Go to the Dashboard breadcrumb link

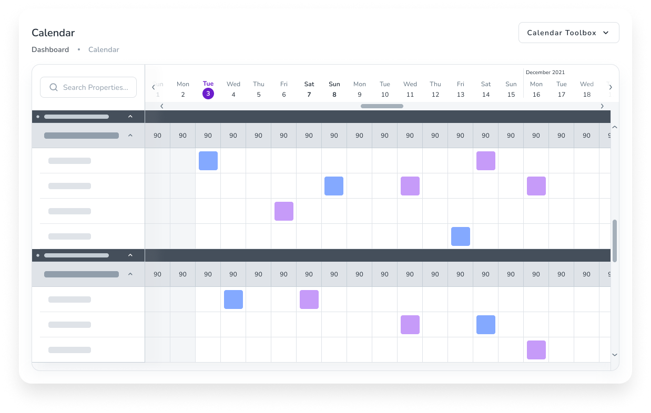[50, 49]
